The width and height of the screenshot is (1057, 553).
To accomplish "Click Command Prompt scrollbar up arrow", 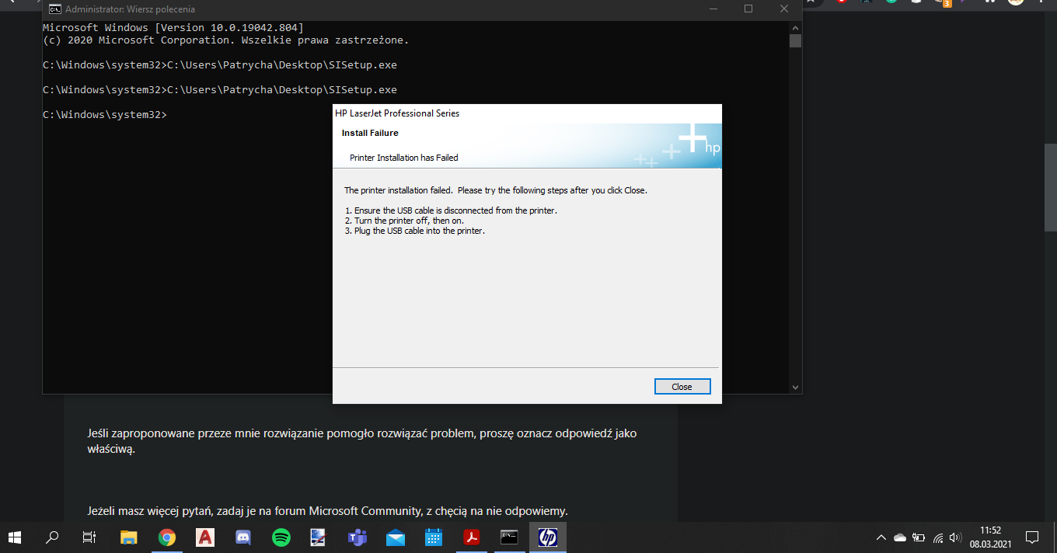I will tap(795, 26).
